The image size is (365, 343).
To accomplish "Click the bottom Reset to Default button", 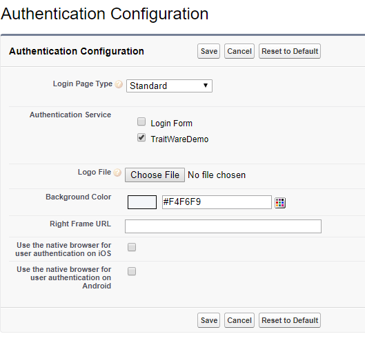I will [x=290, y=320].
